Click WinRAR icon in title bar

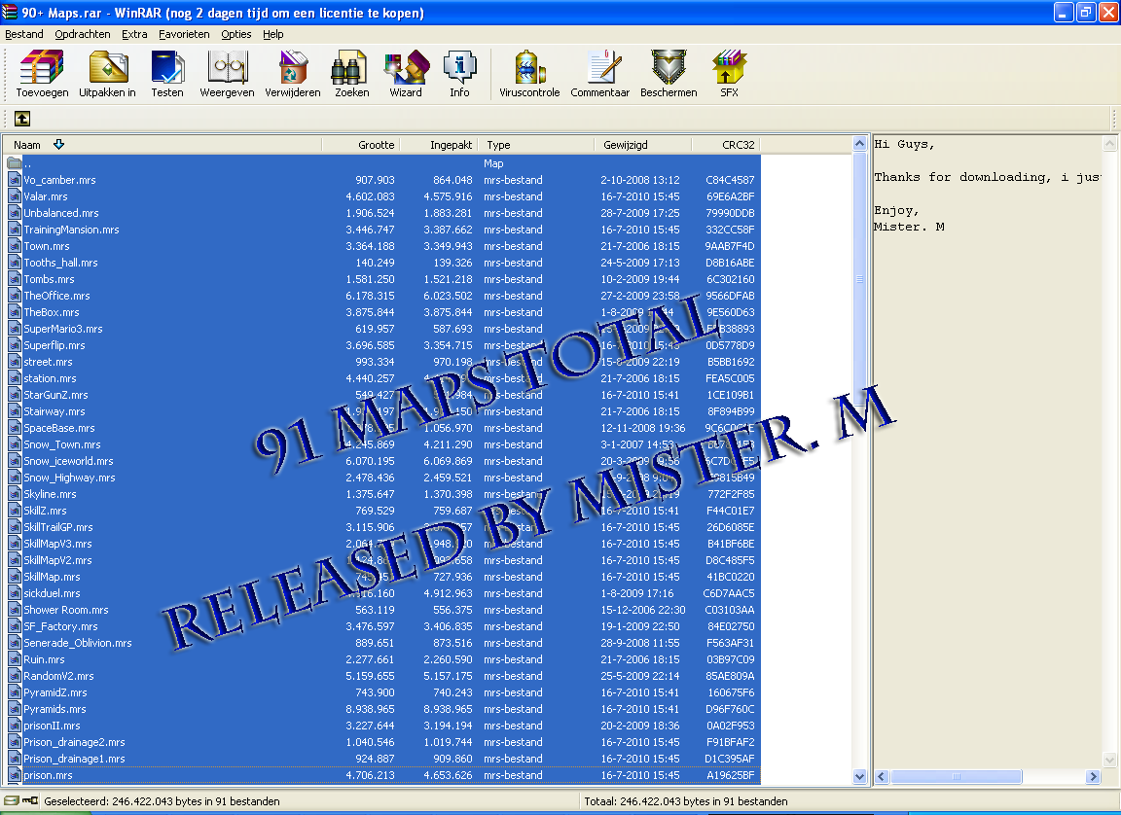point(10,12)
